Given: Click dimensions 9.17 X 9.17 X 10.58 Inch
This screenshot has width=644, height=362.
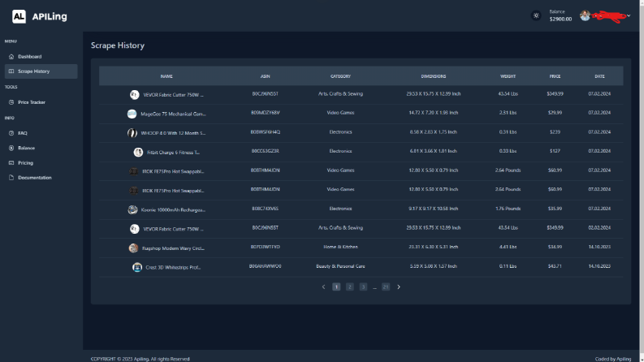Looking at the screenshot, I should (x=434, y=209).
